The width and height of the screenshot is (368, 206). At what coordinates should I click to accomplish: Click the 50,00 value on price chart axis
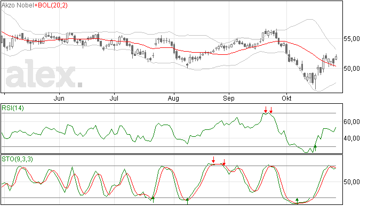[x=351, y=69]
